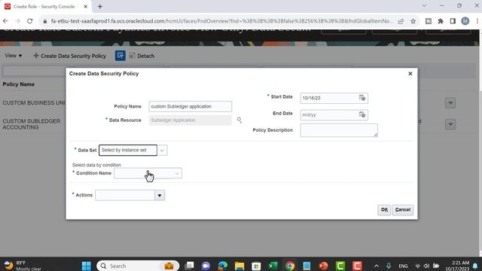Open the green Camtasia taskbar icon

click(x=340, y=266)
